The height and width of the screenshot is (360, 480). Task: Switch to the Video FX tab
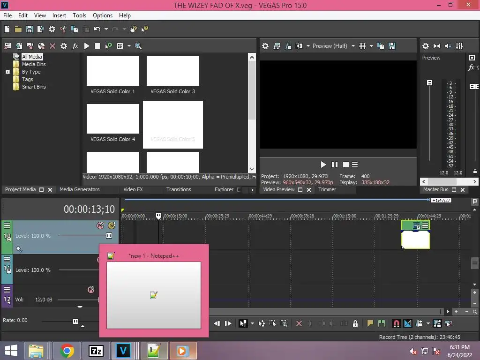pyautogui.click(x=133, y=189)
